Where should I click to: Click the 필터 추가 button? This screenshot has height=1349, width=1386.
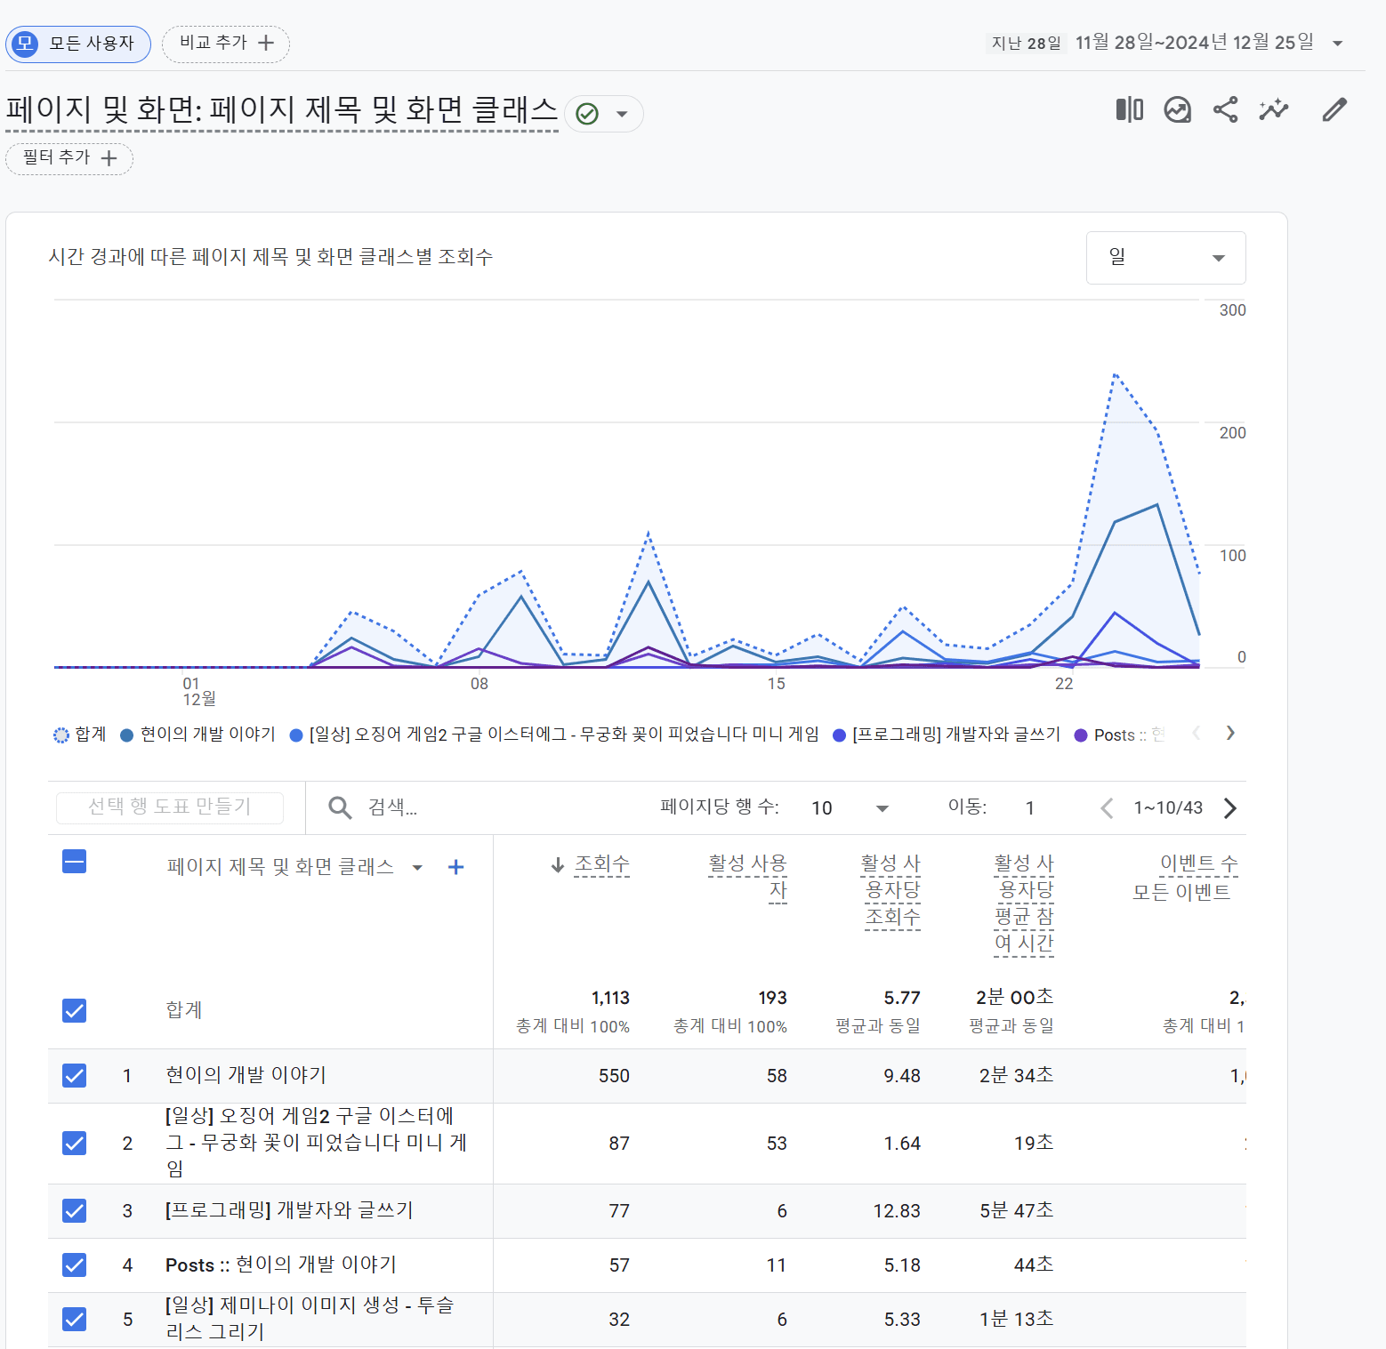69,158
